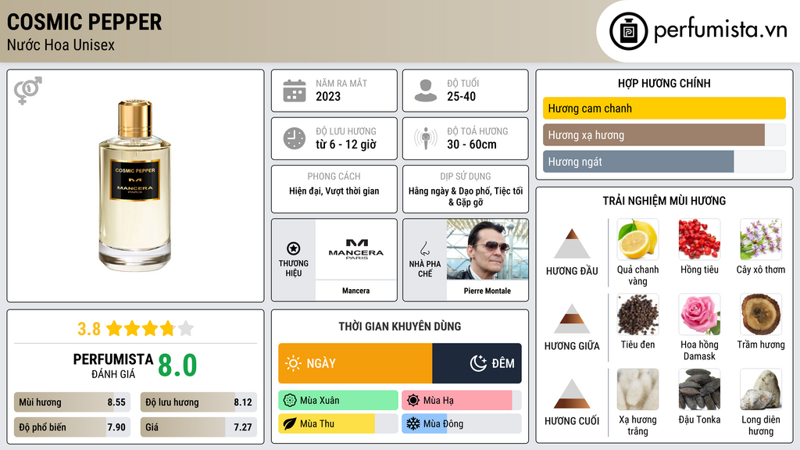This screenshot has width=800, height=450.
Task: Click the Pierre Montale perfumer photo
Action: coord(487,250)
